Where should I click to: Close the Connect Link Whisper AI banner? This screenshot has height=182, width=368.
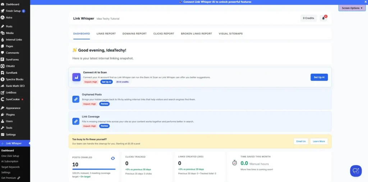[365, 2]
